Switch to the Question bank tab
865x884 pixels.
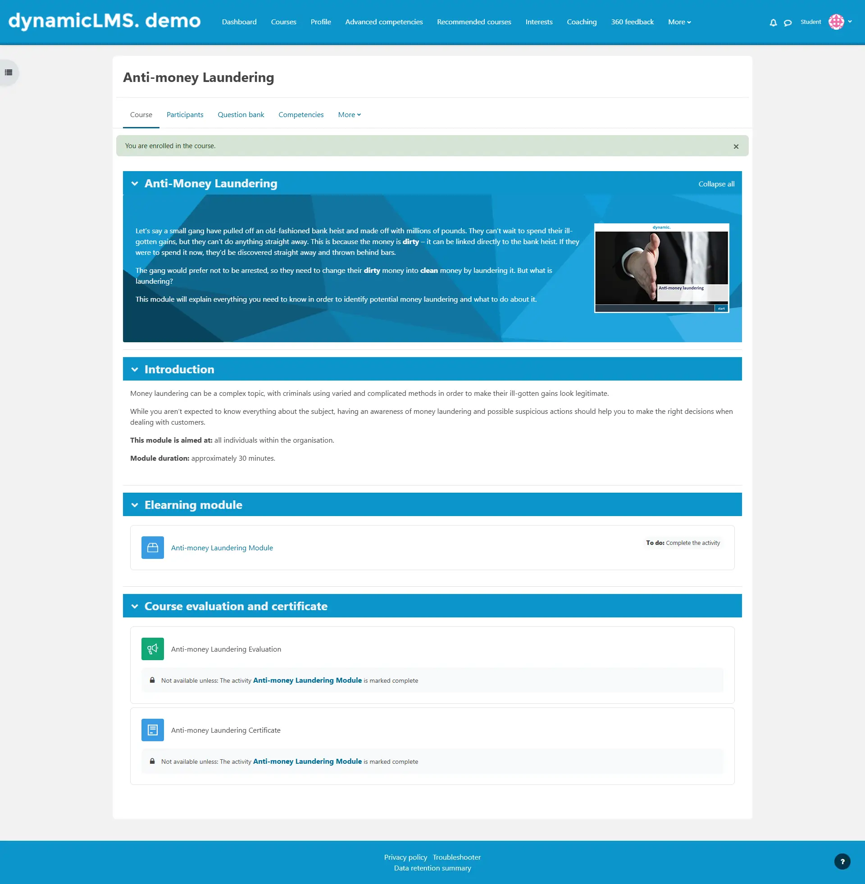pos(241,115)
